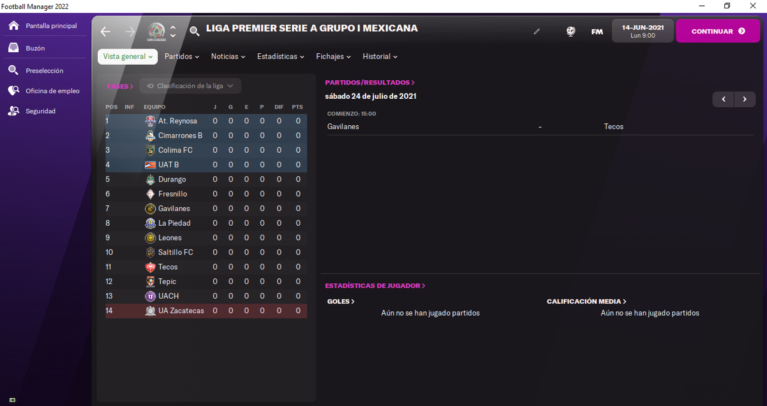Click the pencil edit icon
Image resolution: width=767 pixels, height=406 pixels.
(537, 32)
